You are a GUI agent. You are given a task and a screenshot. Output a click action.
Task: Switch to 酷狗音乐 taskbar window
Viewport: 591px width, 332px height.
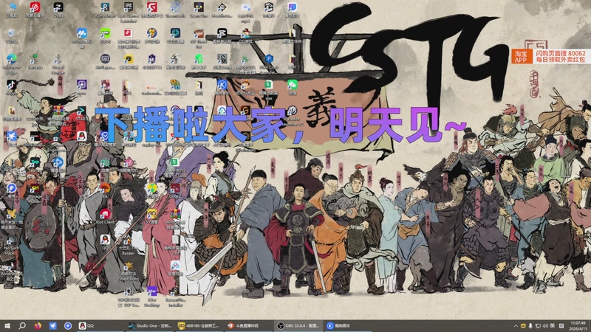pyautogui.click(x=348, y=325)
